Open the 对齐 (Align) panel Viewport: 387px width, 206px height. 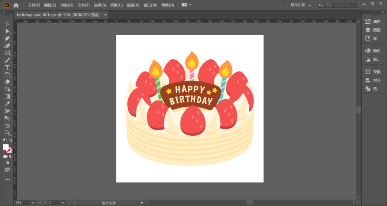pyautogui.click(x=373, y=80)
